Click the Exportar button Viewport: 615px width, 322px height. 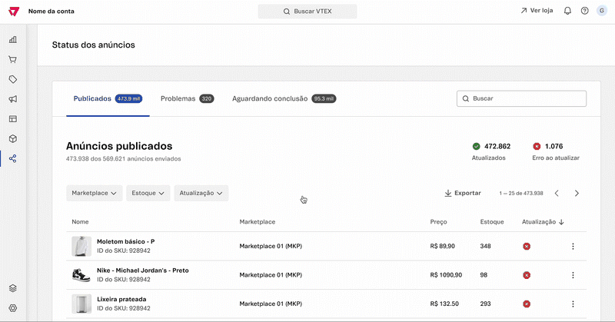pyautogui.click(x=463, y=193)
